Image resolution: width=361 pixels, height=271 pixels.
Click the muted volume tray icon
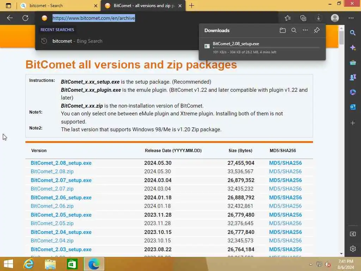click(x=328, y=264)
